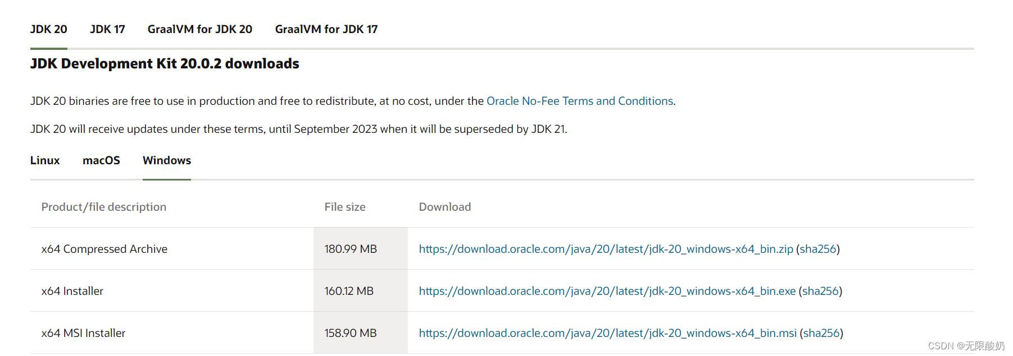Download the windows-x64_bin.zip archive link

click(x=606, y=249)
